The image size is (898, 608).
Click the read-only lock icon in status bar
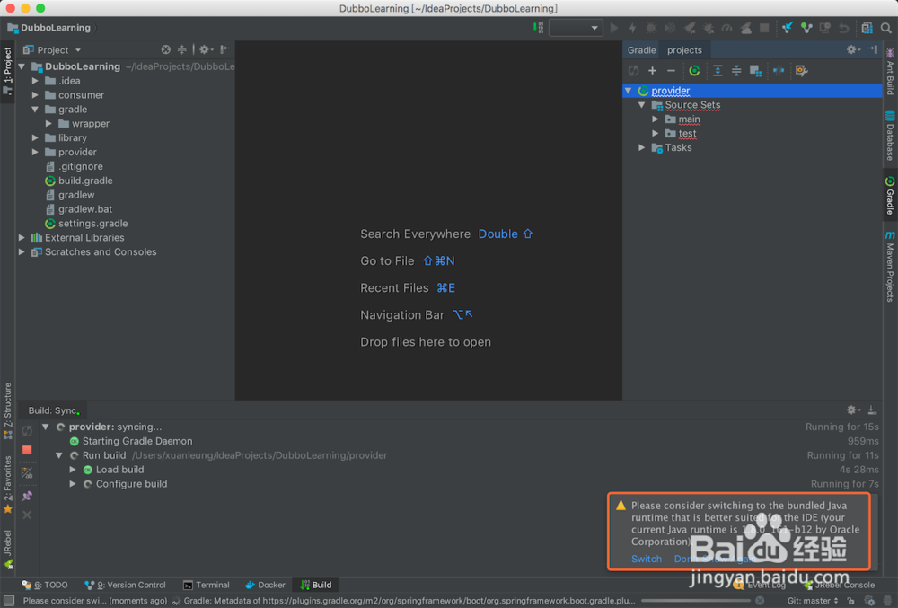click(x=851, y=601)
